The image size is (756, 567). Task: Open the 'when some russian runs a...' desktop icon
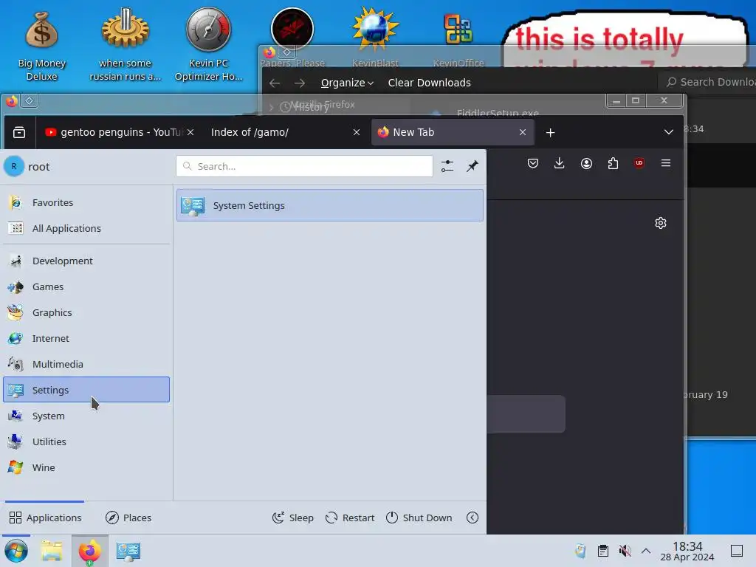point(125,46)
